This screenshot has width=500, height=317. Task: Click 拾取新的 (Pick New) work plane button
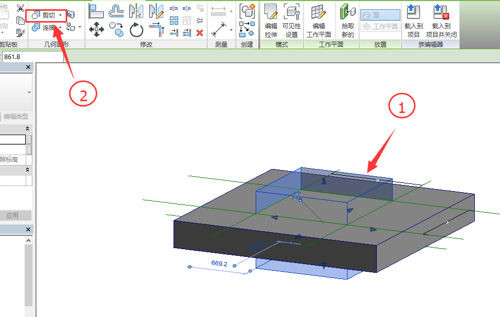[x=348, y=21]
